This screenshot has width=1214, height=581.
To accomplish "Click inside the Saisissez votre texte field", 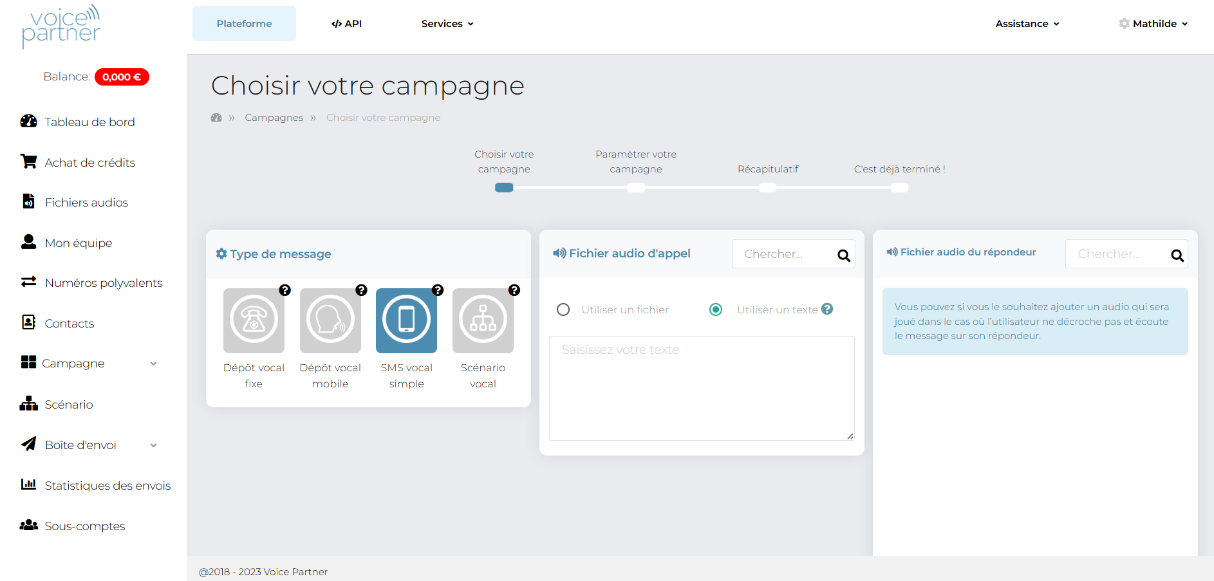I will 701,386.
